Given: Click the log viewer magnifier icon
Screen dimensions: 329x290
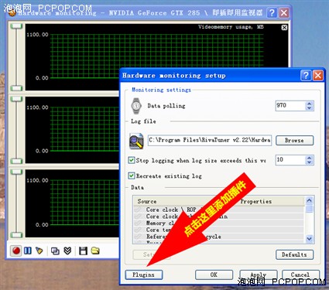Looking at the screenshot, I should tap(136, 141).
